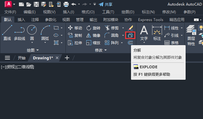Expand the Linear 线性 dropdown arrow
Image resolution: width=203 pixels, height=119 pixels.
pos(182,28)
